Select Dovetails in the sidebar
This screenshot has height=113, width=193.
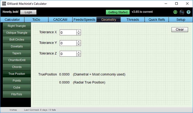click(17, 46)
